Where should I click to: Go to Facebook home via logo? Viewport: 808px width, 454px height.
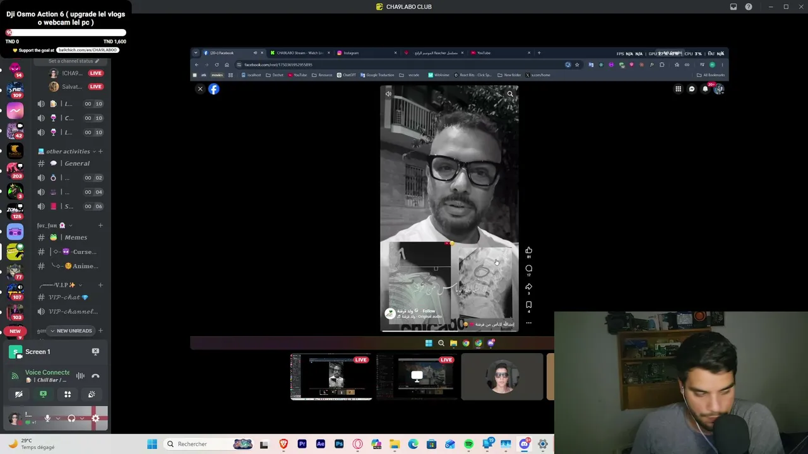click(x=214, y=89)
